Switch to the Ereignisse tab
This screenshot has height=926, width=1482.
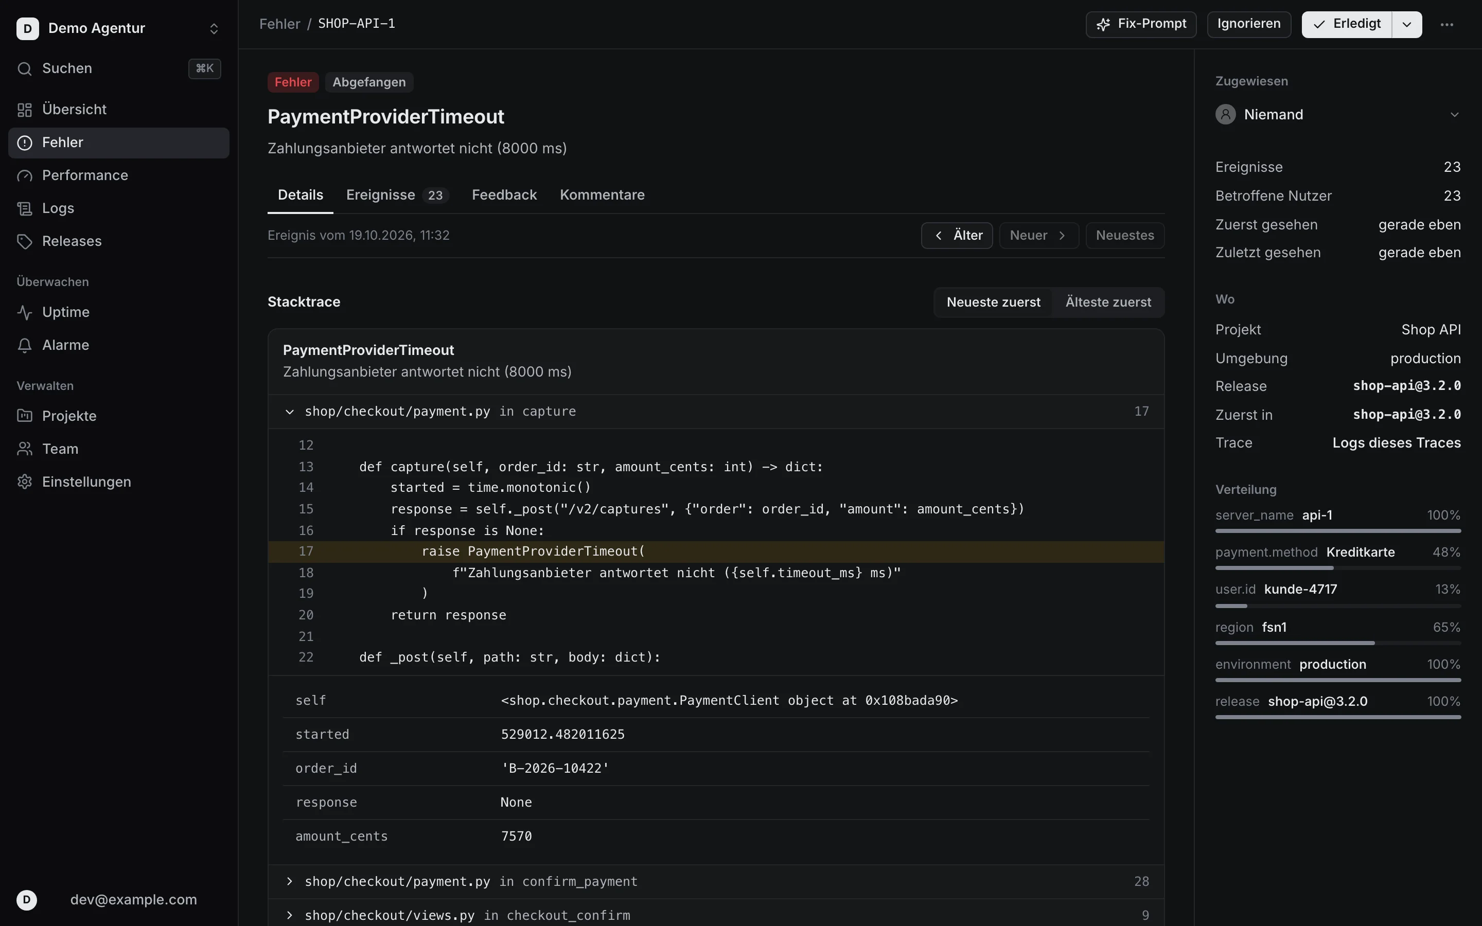pyautogui.click(x=397, y=195)
